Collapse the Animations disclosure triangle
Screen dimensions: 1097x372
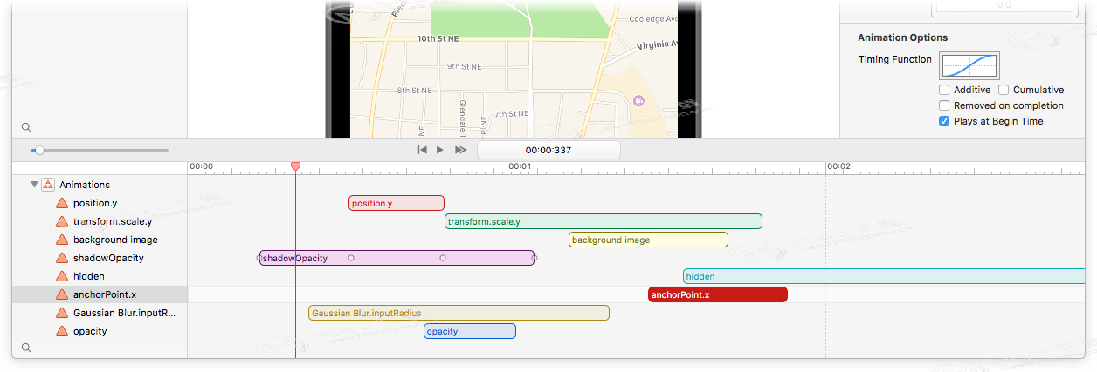coord(34,185)
